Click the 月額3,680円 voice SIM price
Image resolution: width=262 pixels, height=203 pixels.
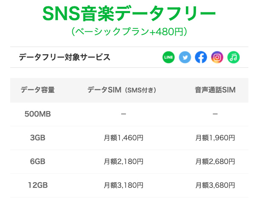[x=215, y=185]
